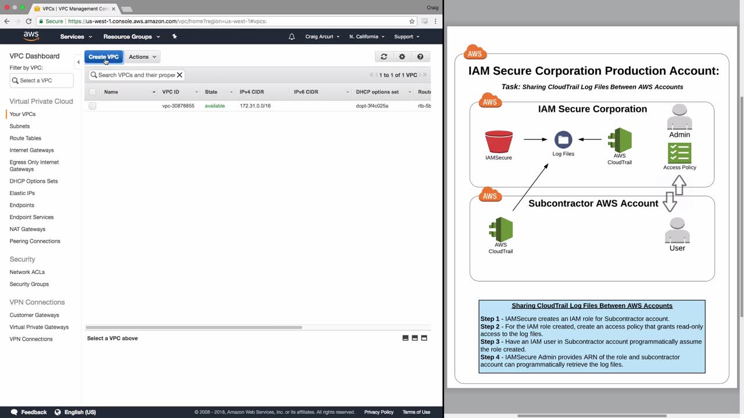
Task: Click the DHCP options set column header
Action: (384, 92)
